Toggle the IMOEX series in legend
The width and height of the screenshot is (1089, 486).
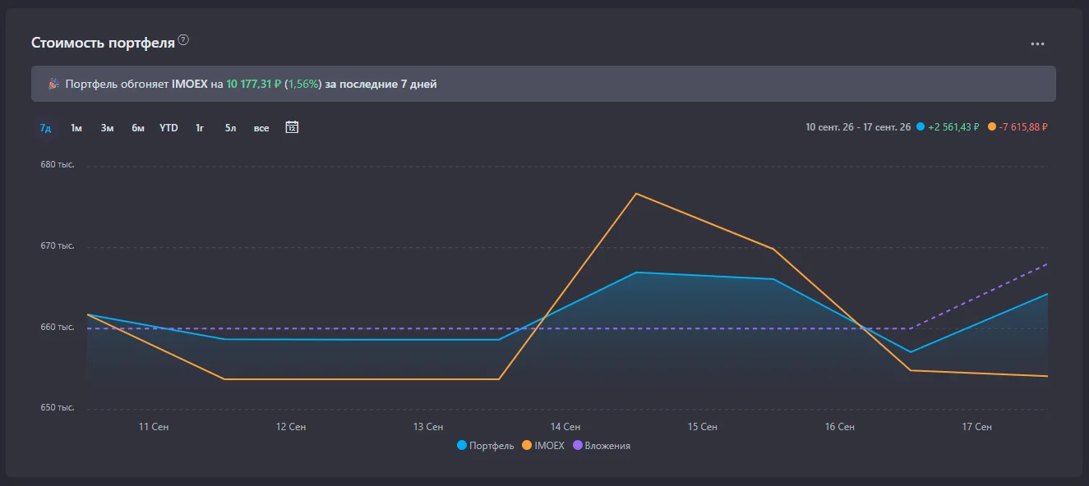pyautogui.click(x=543, y=446)
